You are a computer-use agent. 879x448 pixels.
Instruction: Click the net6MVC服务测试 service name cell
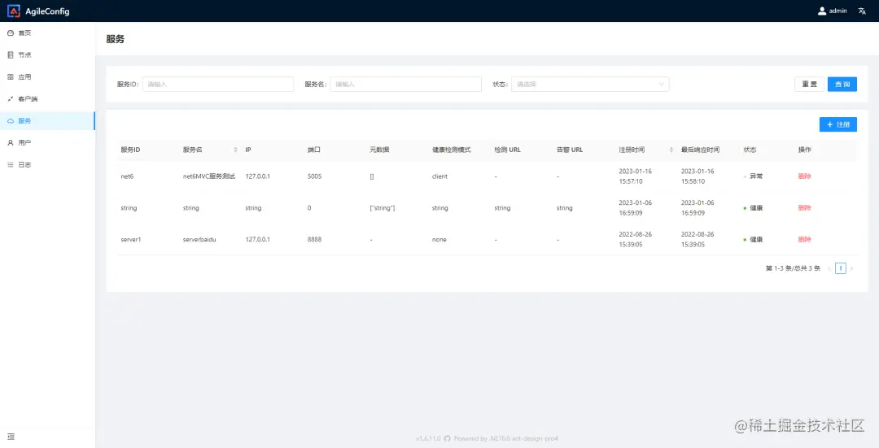(209, 176)
